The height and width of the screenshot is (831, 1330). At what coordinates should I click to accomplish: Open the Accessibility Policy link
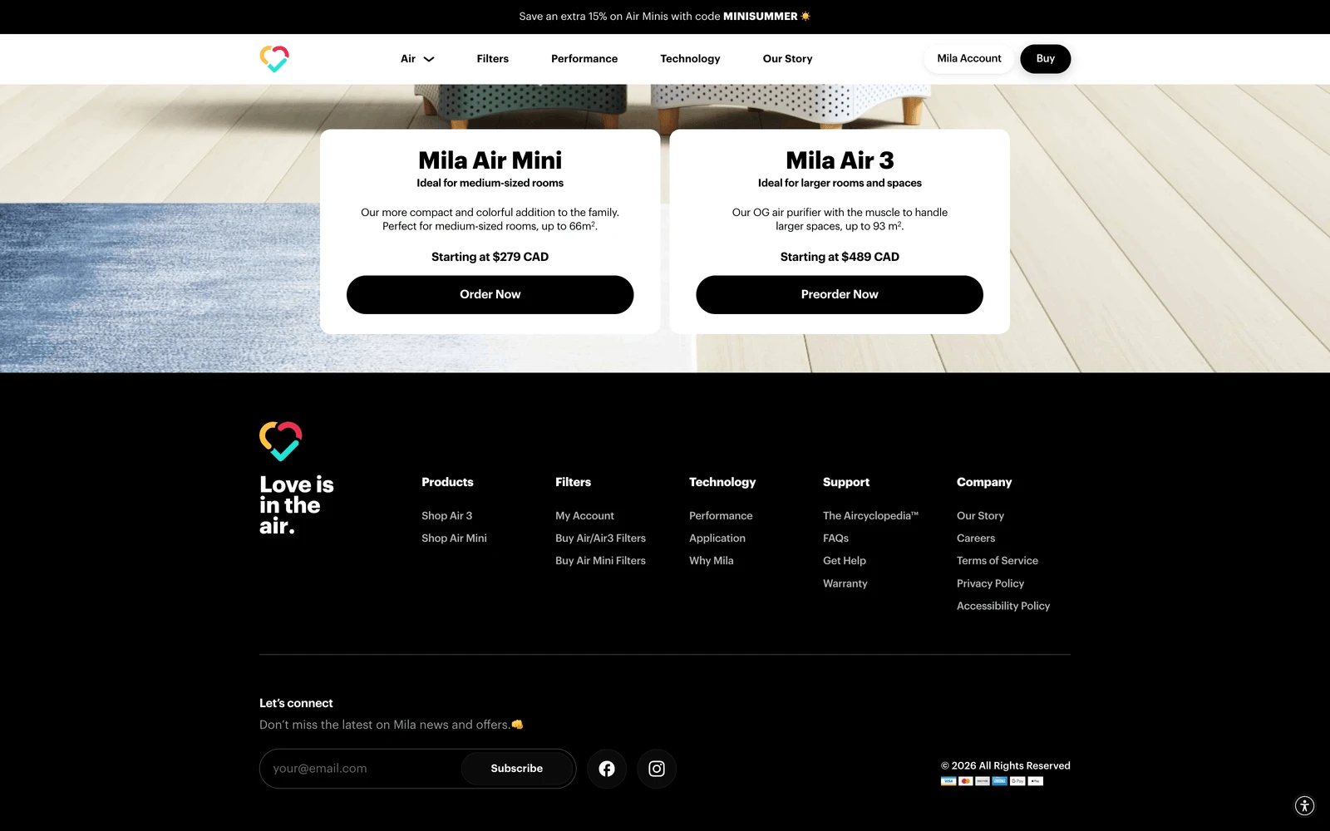click(x=1003, y=606)
